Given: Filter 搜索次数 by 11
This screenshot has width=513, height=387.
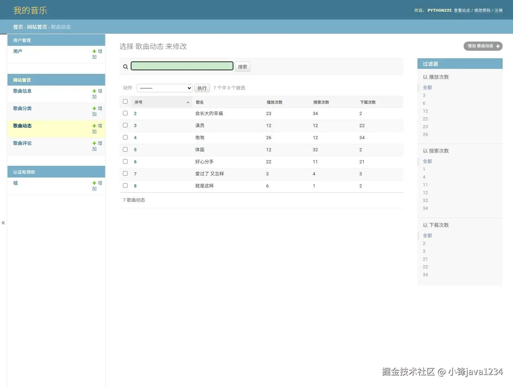Looking at the screenshot, I should [x=425, y=185].
